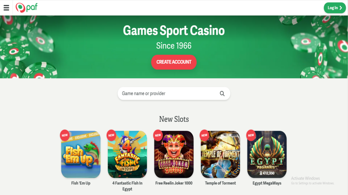Click the arrow chevron in Log In button
The height and width of the screenshot is (195, 348).
[341, 8]
